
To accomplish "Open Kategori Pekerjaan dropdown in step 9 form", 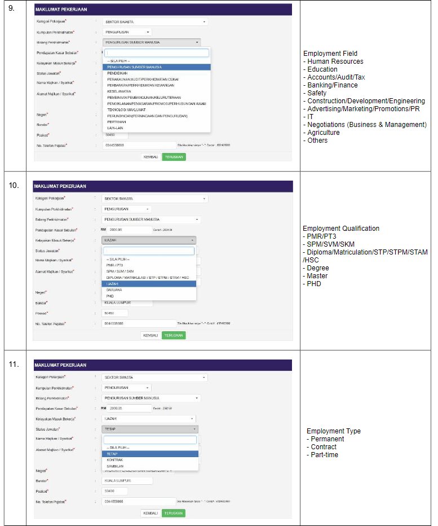I will click(155, 22).
